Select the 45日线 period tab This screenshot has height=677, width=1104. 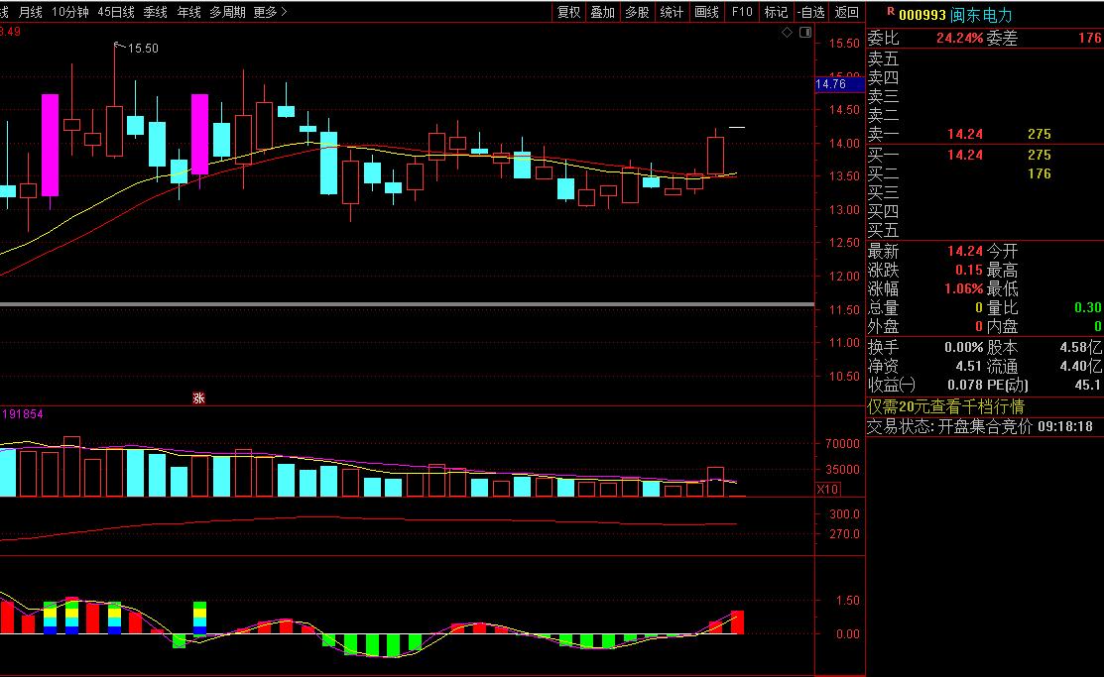(116, 12)
